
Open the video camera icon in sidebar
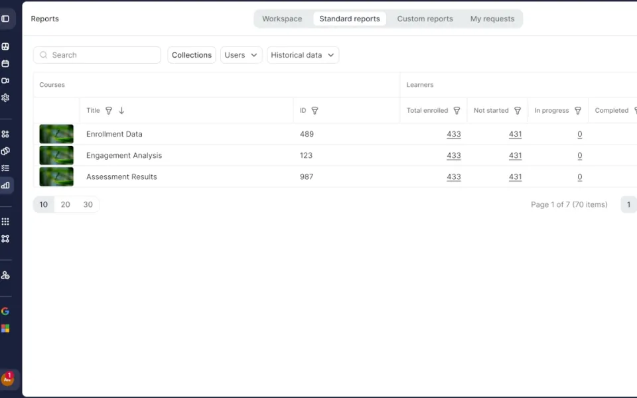[5, 80]
